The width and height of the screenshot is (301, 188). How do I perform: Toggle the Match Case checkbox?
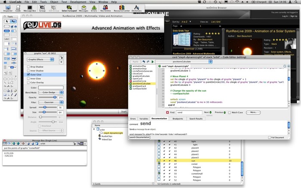click(229, 112)
